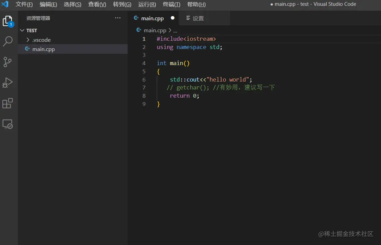Open the Remote Explorer view
The image size is (381, 245).
pos(8,124)
